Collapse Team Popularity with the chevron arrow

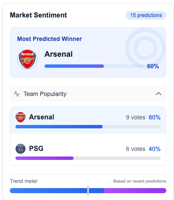(x=159, y=94)
